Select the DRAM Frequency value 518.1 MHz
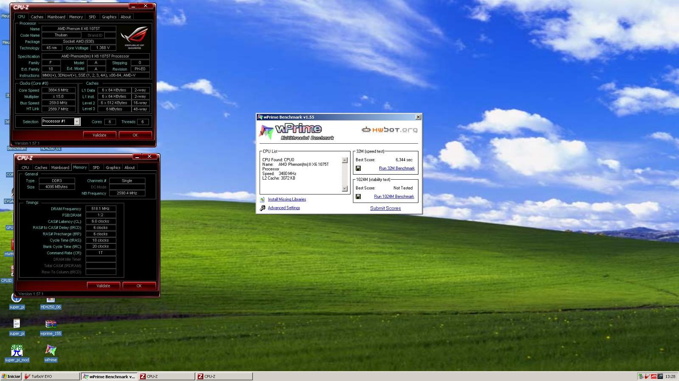 [x=101, y=209]
